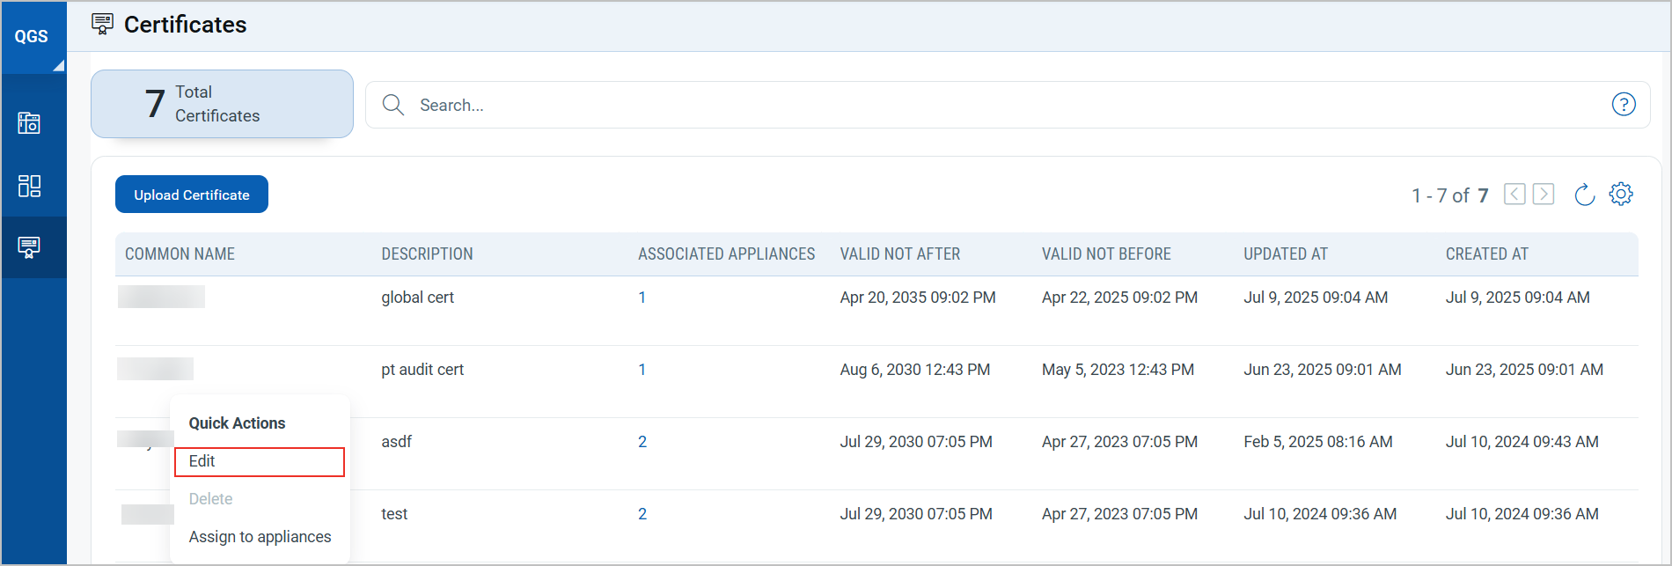Go to the previous page arrow
Screen dimensions: 1672x566
[1514, 195]
